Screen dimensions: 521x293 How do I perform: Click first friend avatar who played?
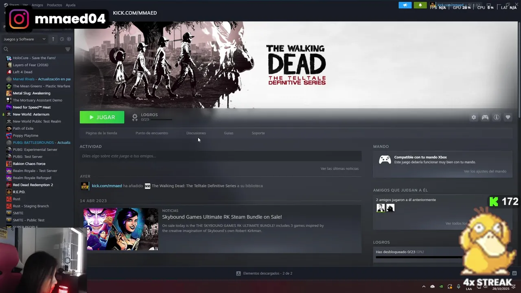pyautogui.click(x=381, y=208)
